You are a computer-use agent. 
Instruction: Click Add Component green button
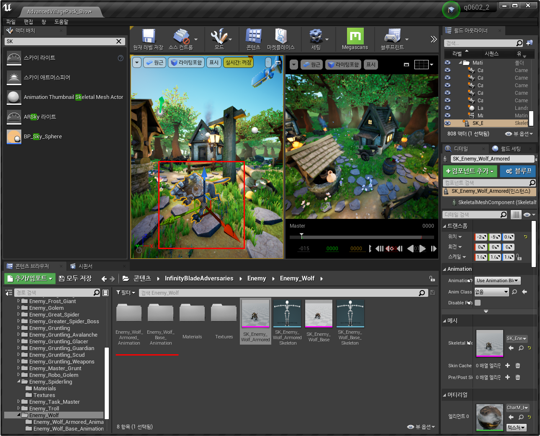coord(470,171)
